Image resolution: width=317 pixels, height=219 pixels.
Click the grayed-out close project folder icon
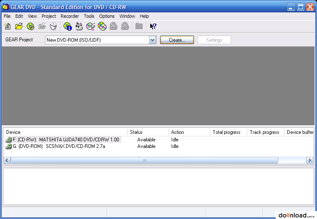42,26
